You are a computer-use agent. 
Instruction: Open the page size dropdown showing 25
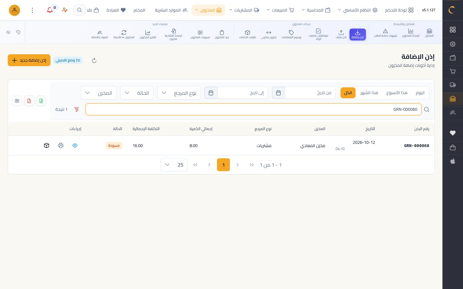pyautogui.click(x=174, y=165)
